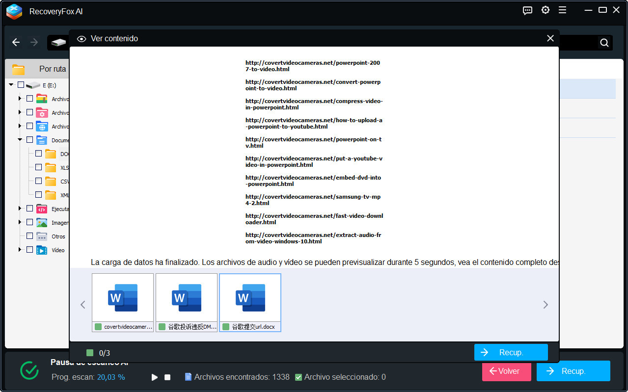Collapse the E (E:) drive tree node

(11, 85)
